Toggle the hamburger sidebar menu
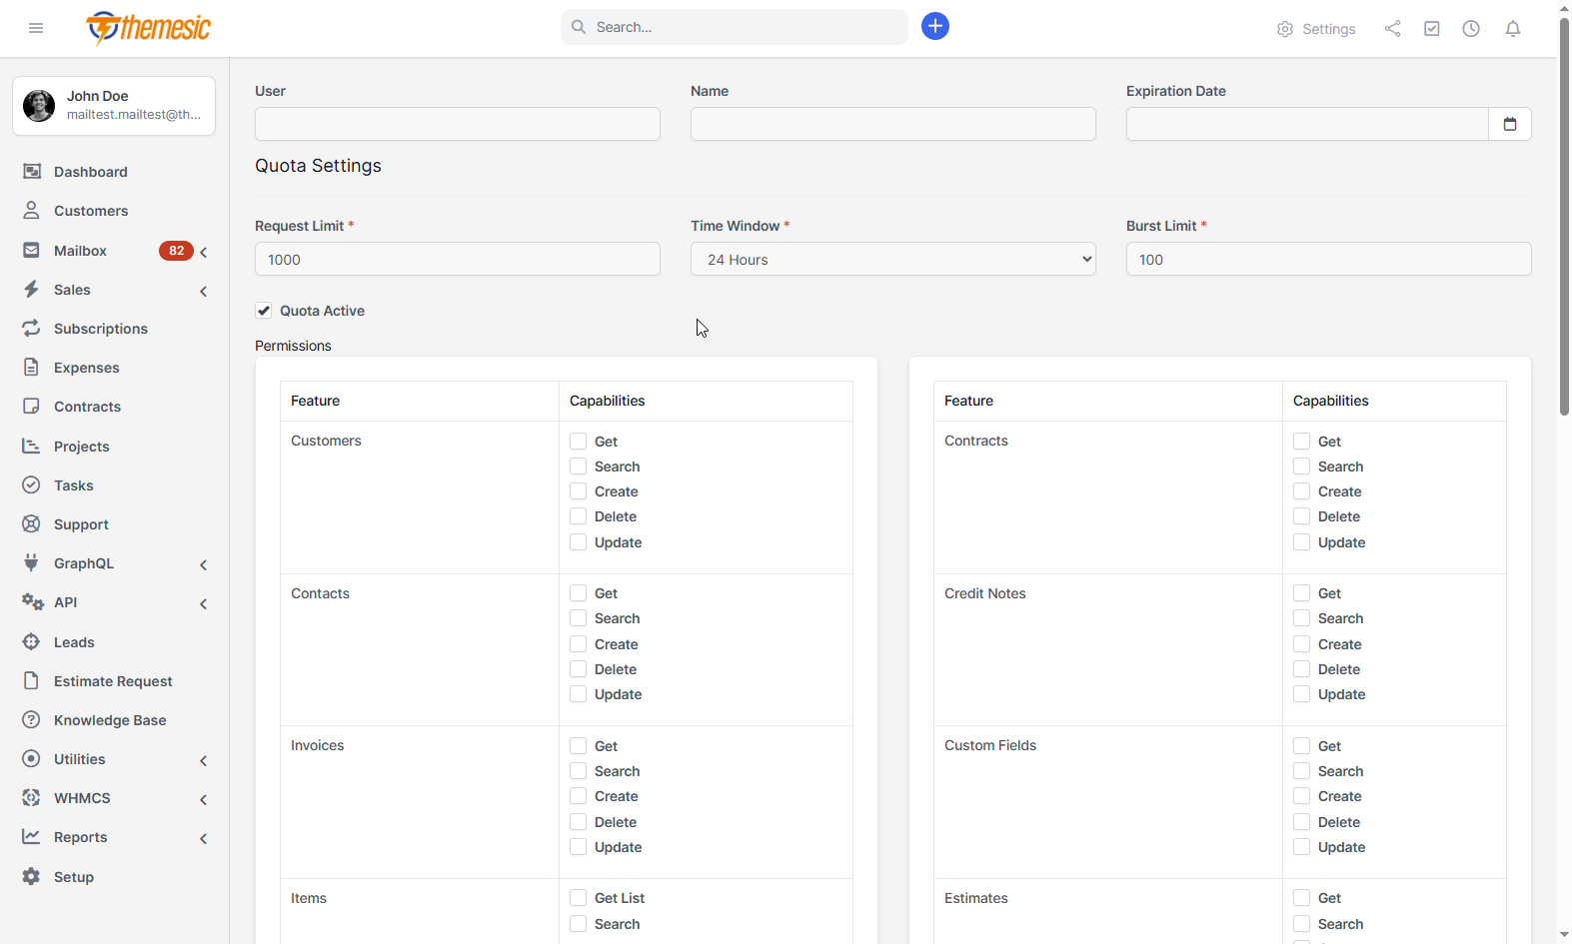Viewport: 1572px width, 944px height. pyautogui.click(x=36, y=28)
